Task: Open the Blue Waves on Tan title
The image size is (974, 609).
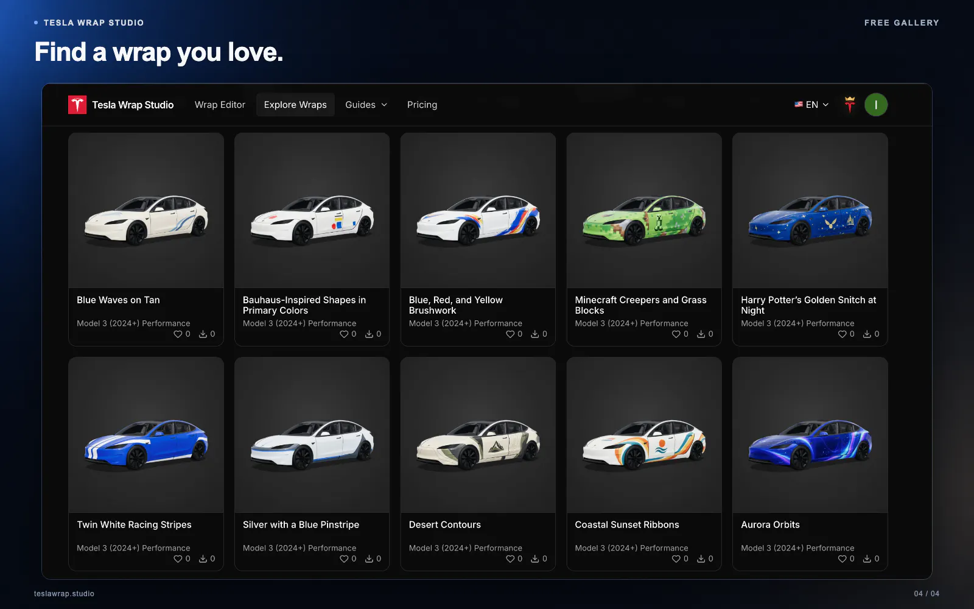Action: (x=118, y=300)
